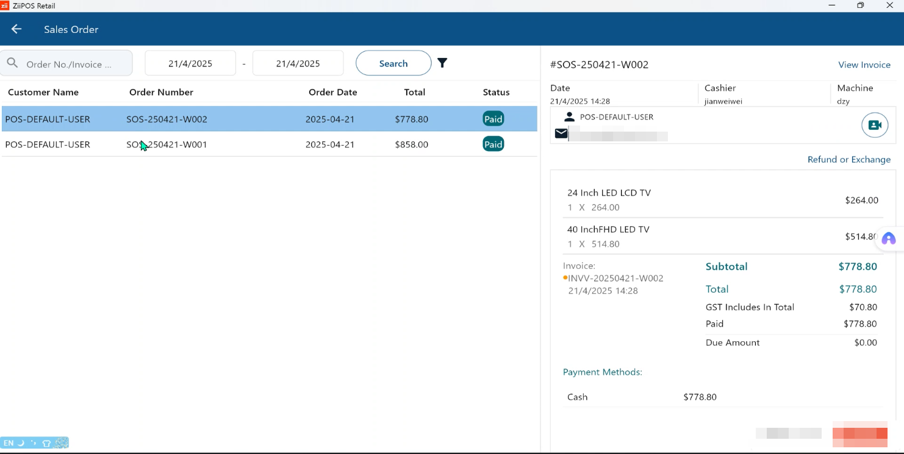904x454 pixels.
Task: Click the person icon beside POS-DEFAULT-USER
Action: coord(569,116)
